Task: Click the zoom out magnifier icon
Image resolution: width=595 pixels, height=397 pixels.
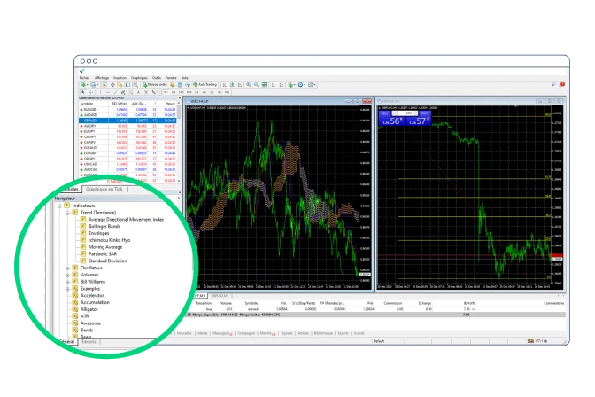Action: (257, 85)
